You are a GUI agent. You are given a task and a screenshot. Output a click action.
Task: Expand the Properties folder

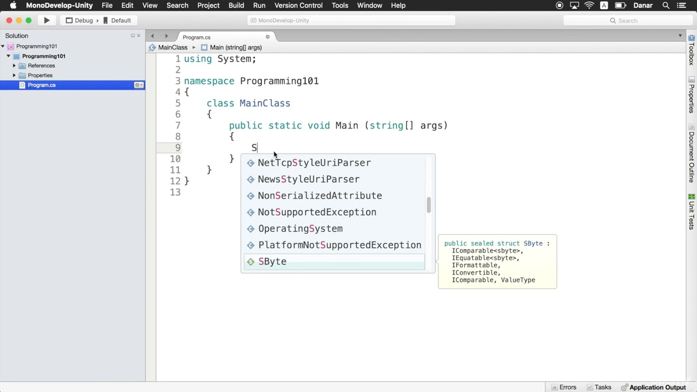tap(14, 76)
